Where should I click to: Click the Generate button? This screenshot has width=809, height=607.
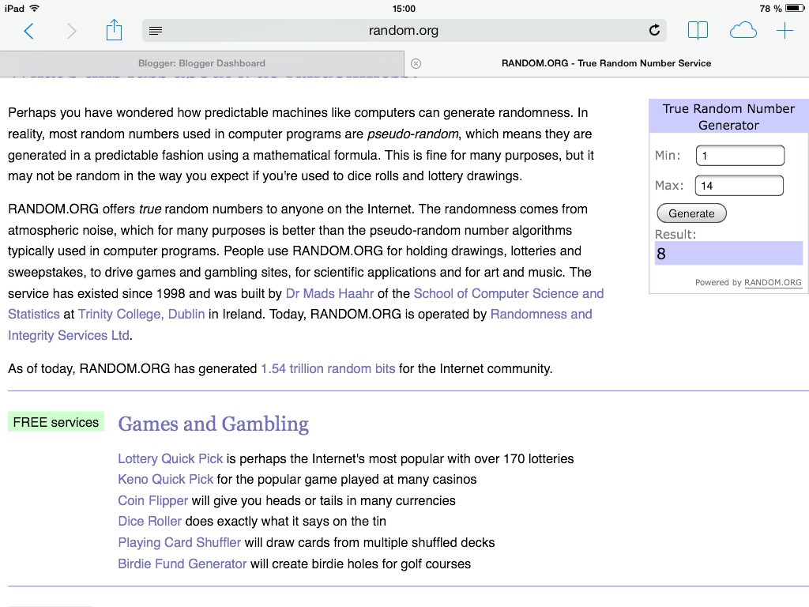[691, 213]
